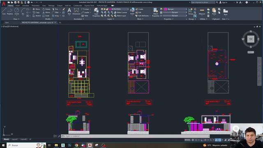Expand the Annotation panel
This screenshot has width=263, height=148.
pos(79,19)
